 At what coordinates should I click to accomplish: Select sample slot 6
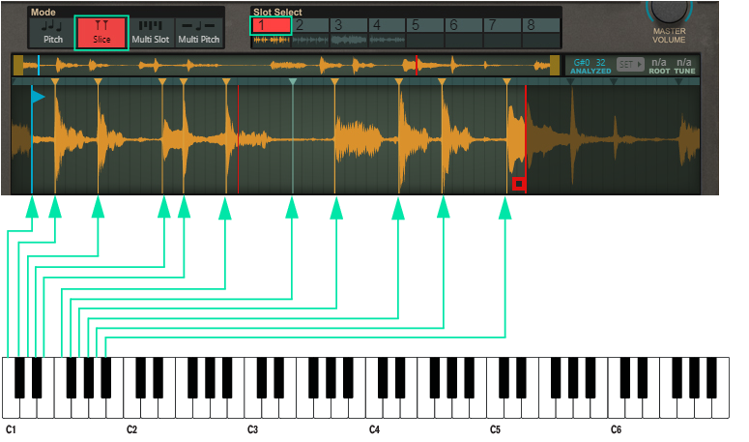(464, 25)
